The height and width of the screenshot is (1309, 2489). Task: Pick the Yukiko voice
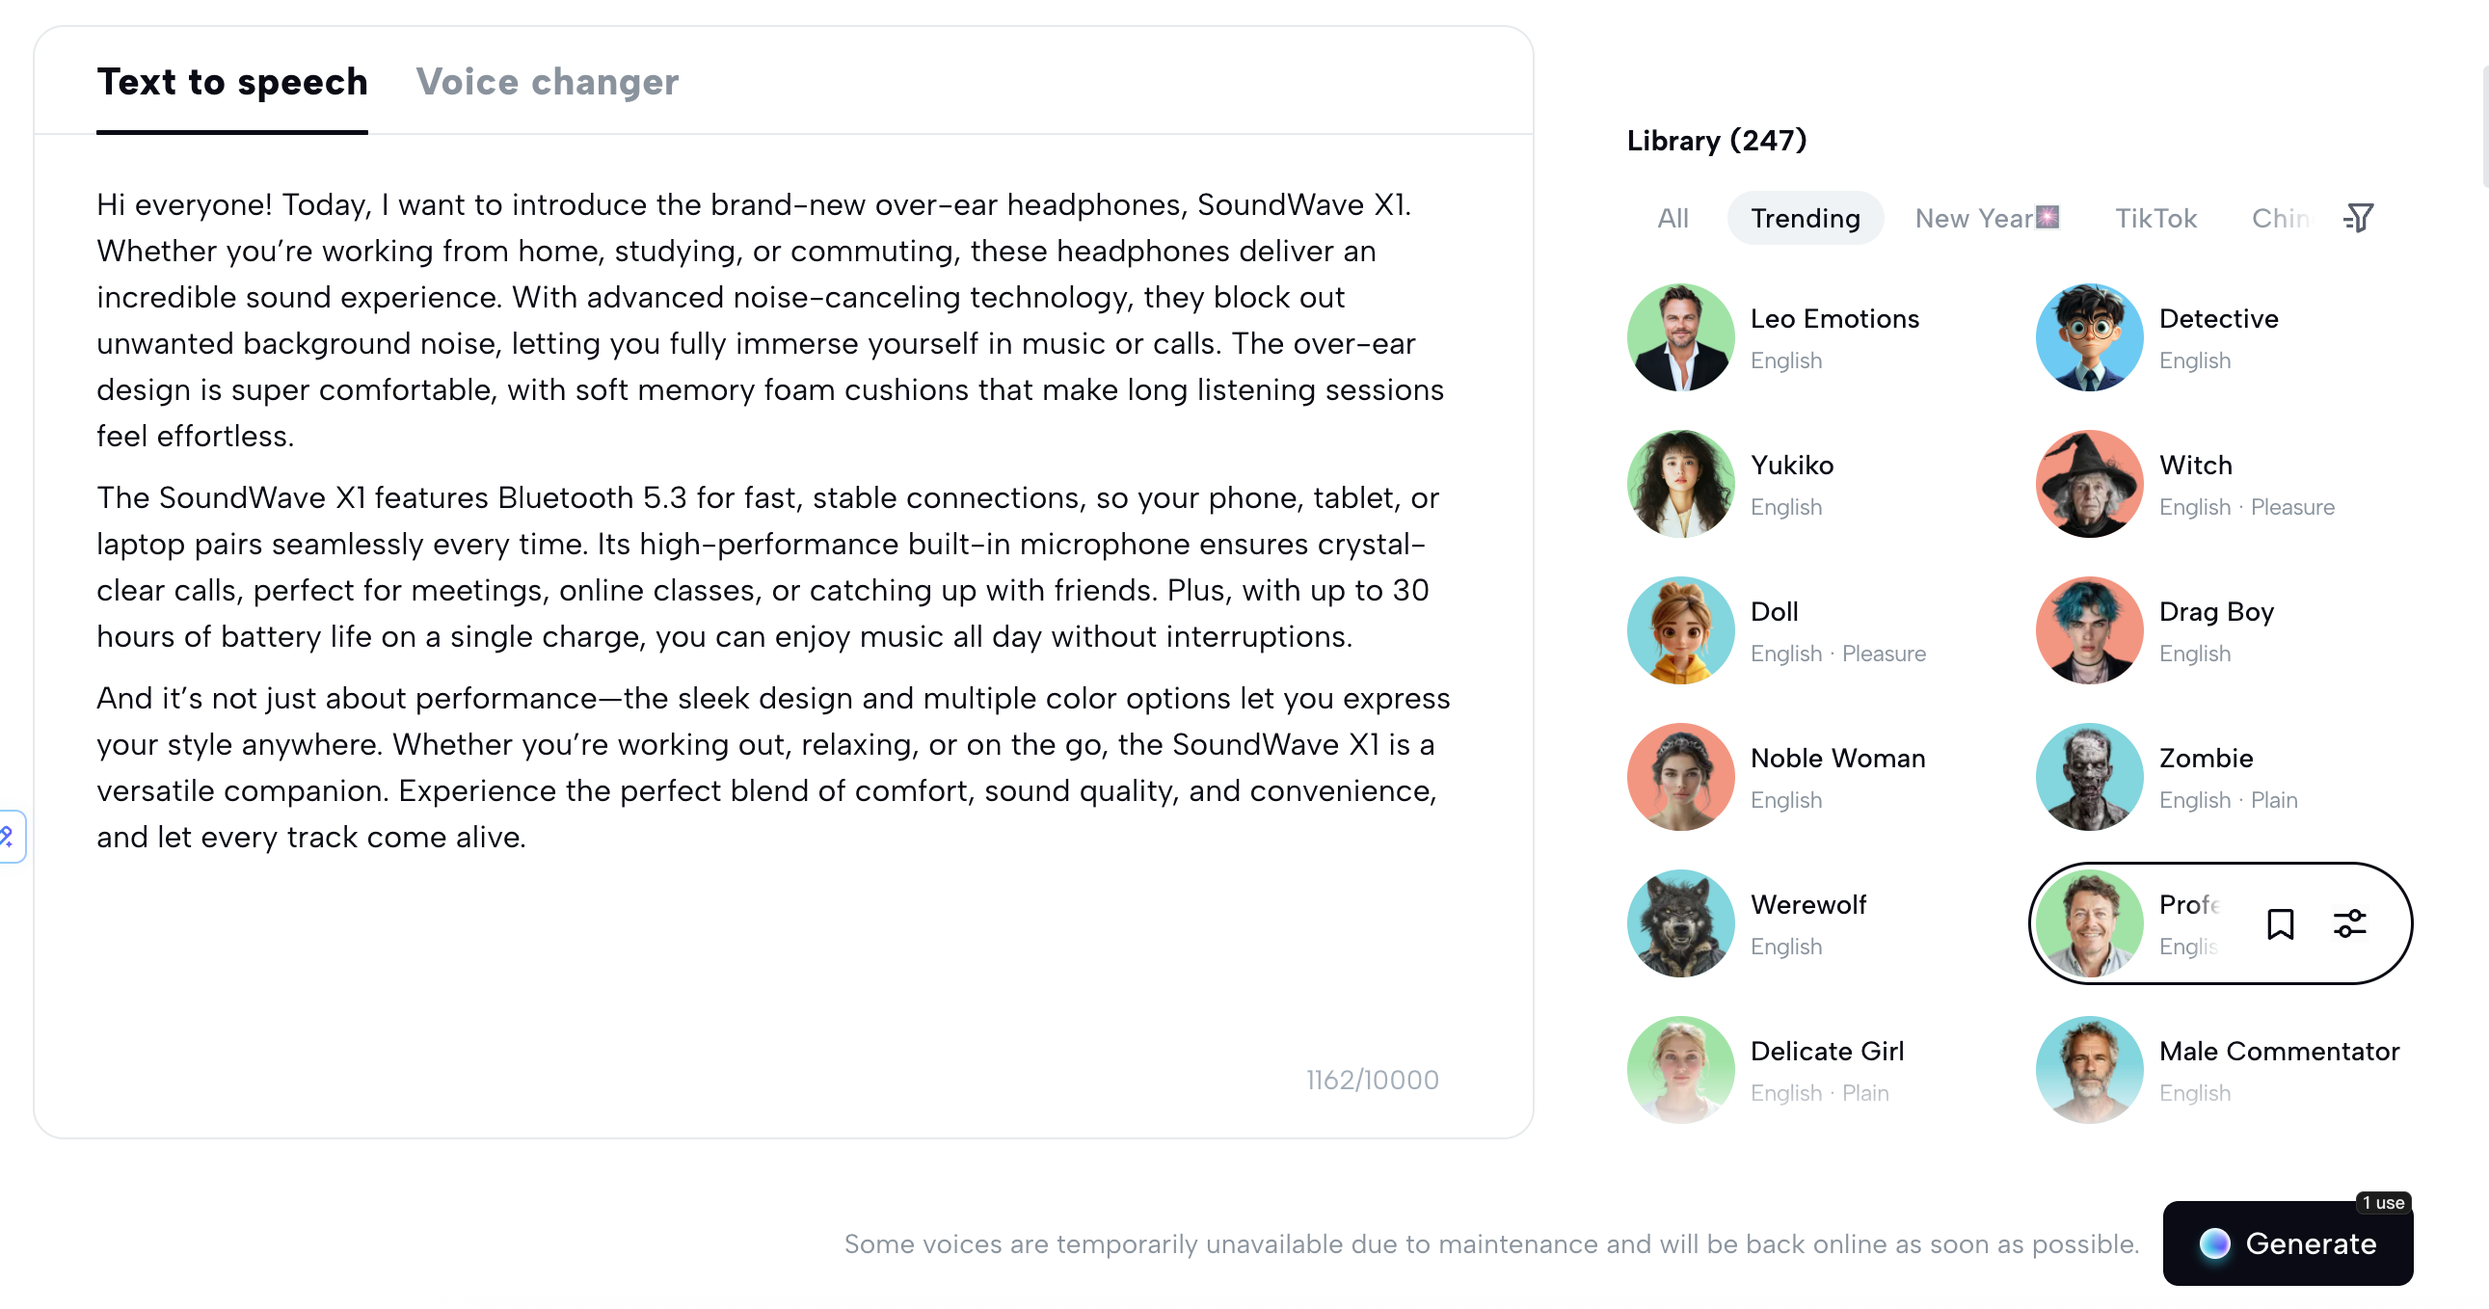tap(1680, 483)
